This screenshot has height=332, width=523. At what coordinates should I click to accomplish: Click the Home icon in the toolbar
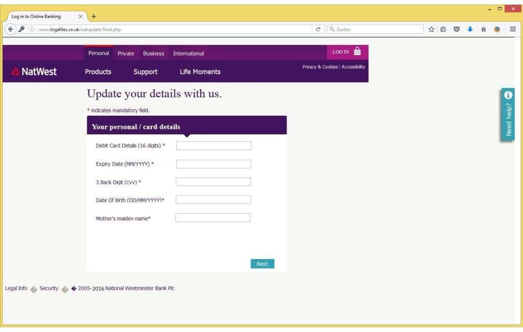click(483, 29)
